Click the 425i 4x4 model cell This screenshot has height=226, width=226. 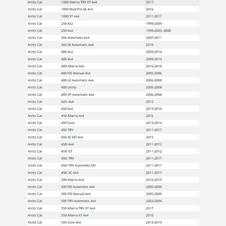tap(102, 101)
